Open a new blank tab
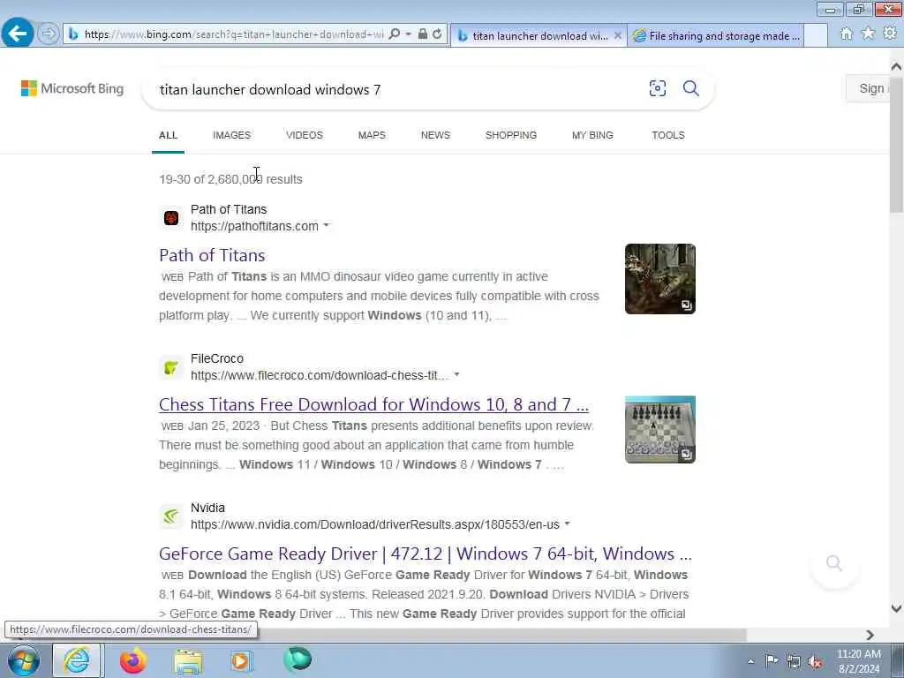 coord(816,35)
